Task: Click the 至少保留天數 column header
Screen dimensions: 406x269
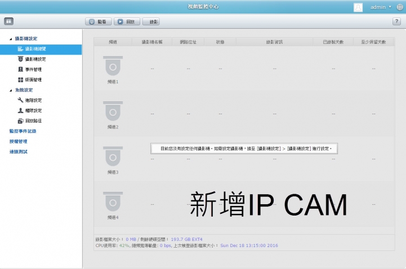Action: click(x=374, y=42)
